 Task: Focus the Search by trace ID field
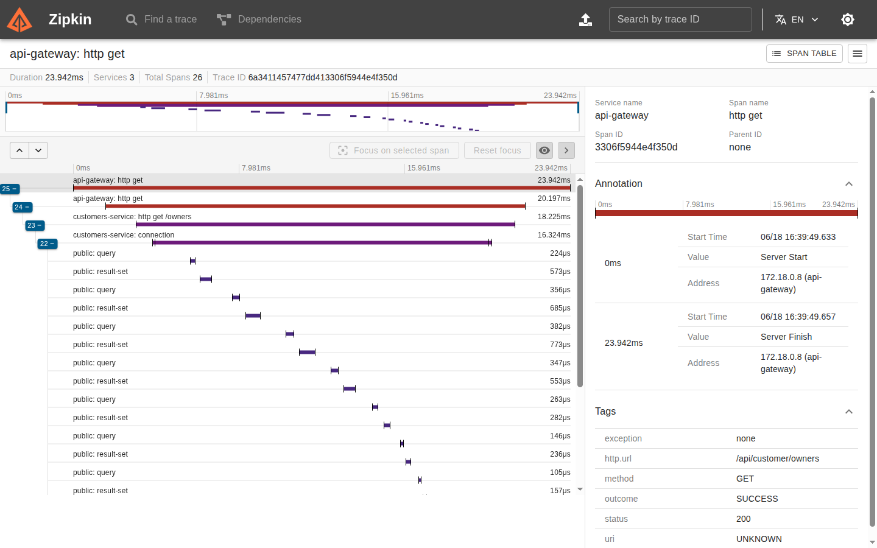680,19
